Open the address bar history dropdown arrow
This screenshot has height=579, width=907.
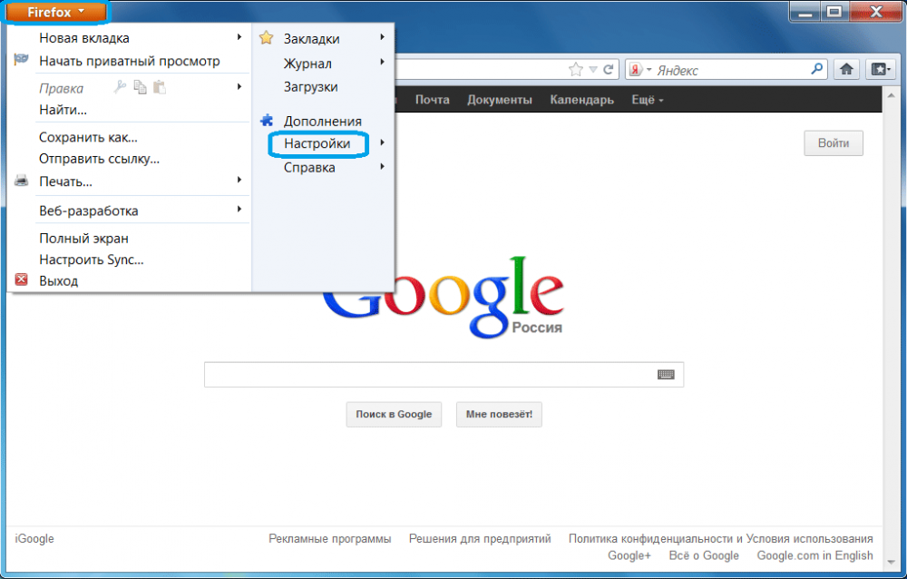592,70
